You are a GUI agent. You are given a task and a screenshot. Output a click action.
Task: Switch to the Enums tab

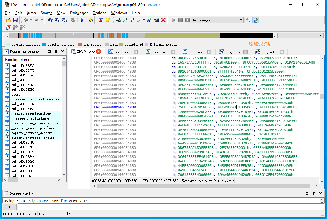(197, 52)
